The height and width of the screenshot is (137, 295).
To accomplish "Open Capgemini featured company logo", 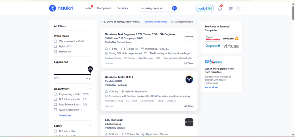I will click(213, 46).
